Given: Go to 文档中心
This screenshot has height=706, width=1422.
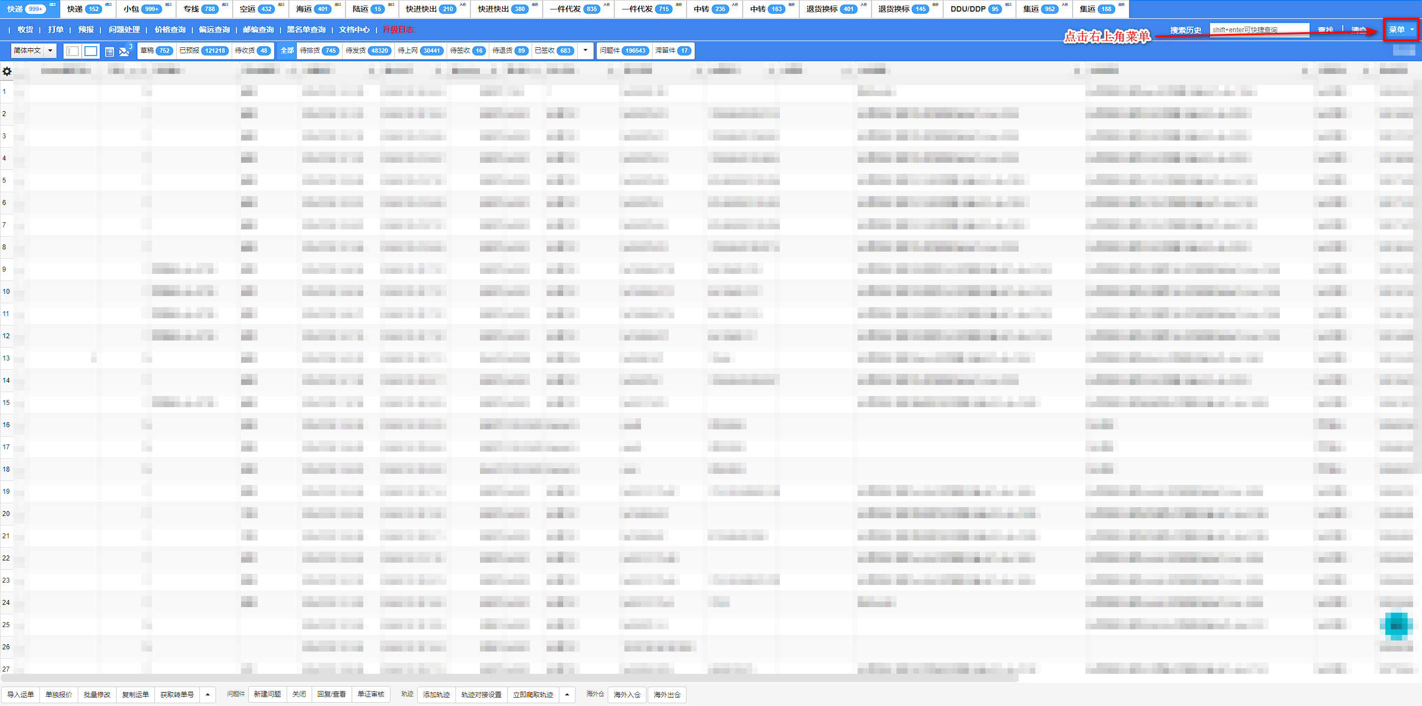Looking at the screenshot, I should [x=354, y=29].
